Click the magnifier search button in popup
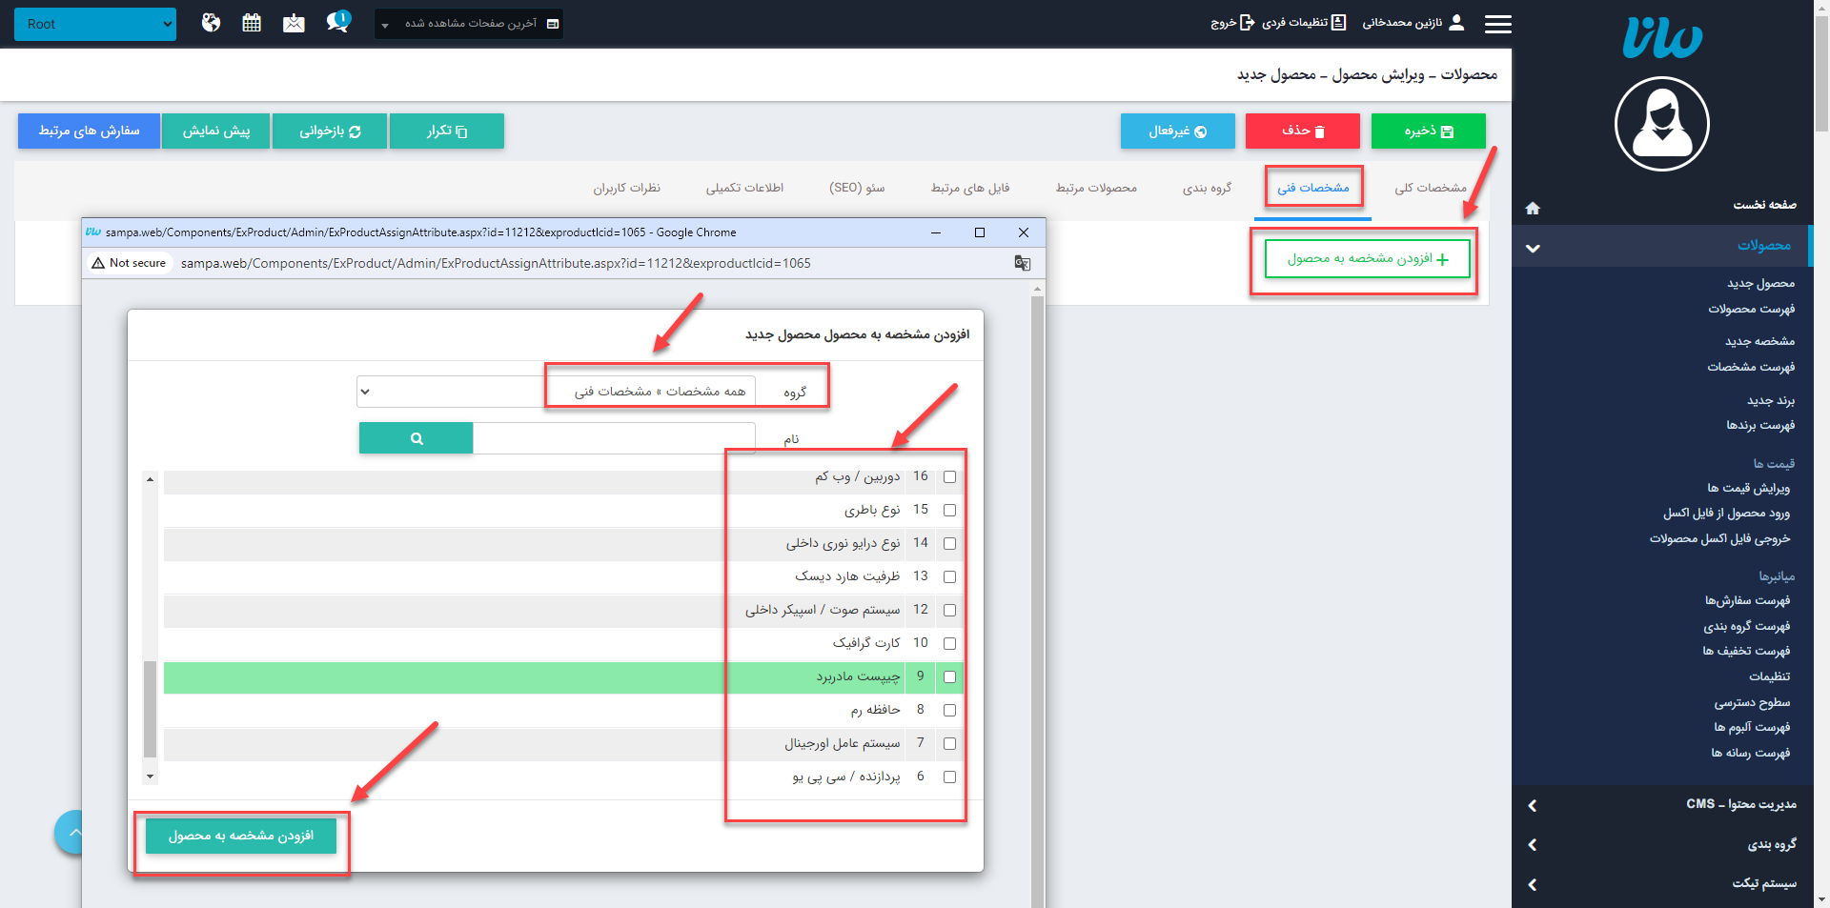The height and width of the screenshot is (908, 1830). pyautogui.click(x=416, y=438)
